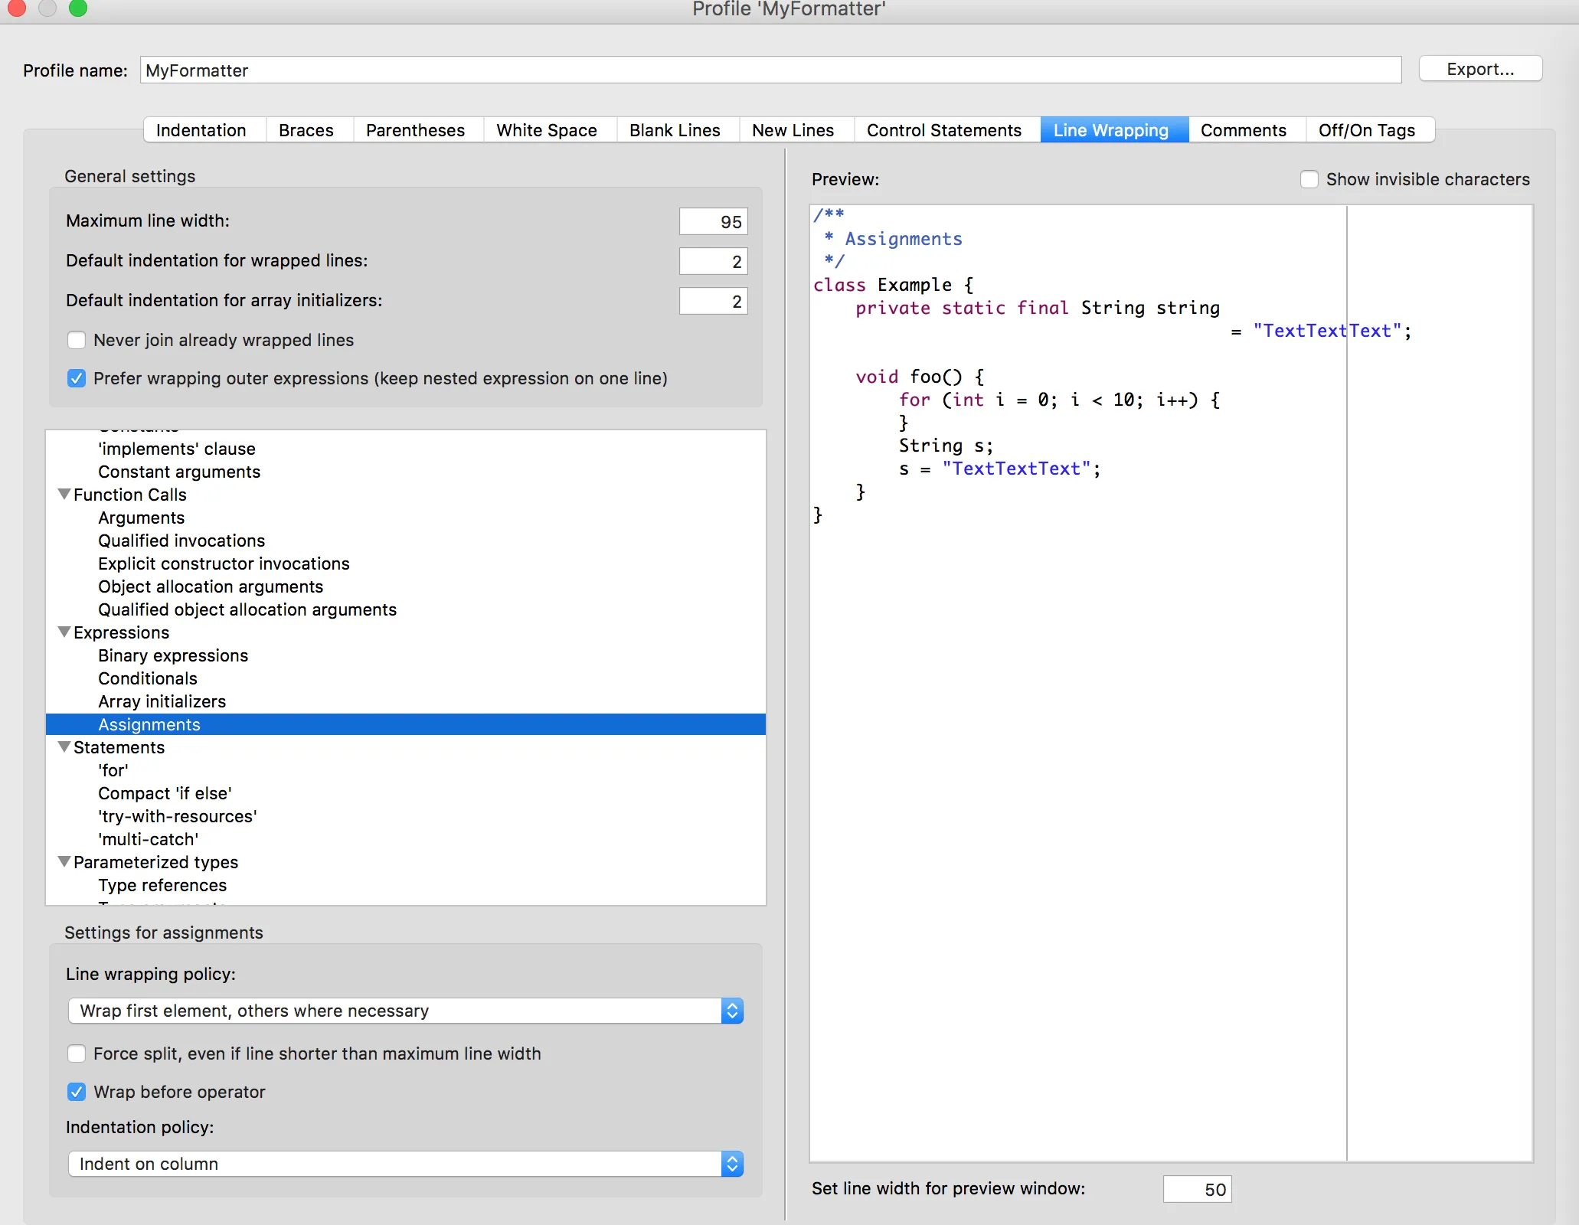Viewport: 1579px width, 1225px height.
Task: Click the Profile name text field
Action: coord(770,70)
